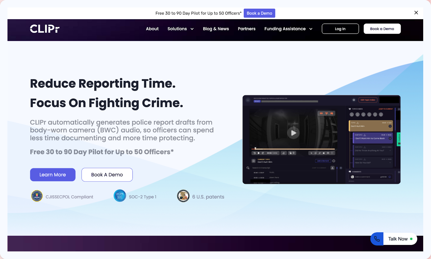The height and width of the screenshot is (259, 431).
Task: Click the blue phone icon
Action: click(377, 239)
